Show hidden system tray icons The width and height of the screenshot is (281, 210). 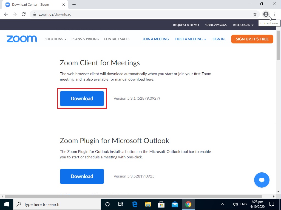coord(222,204)
